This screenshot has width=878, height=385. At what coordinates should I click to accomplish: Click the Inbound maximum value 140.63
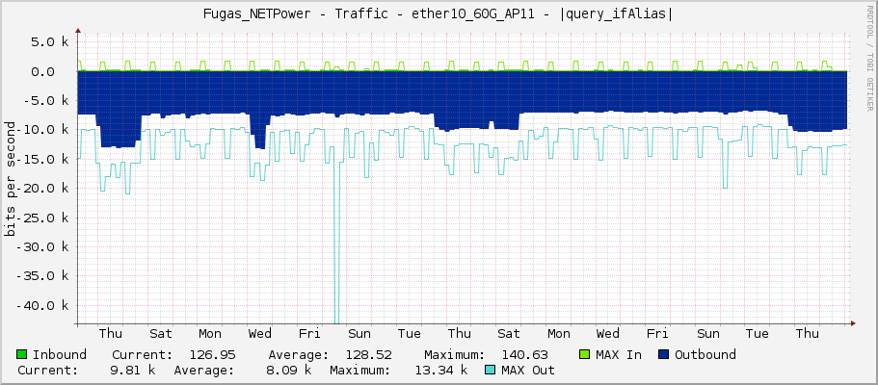(524, 355)
